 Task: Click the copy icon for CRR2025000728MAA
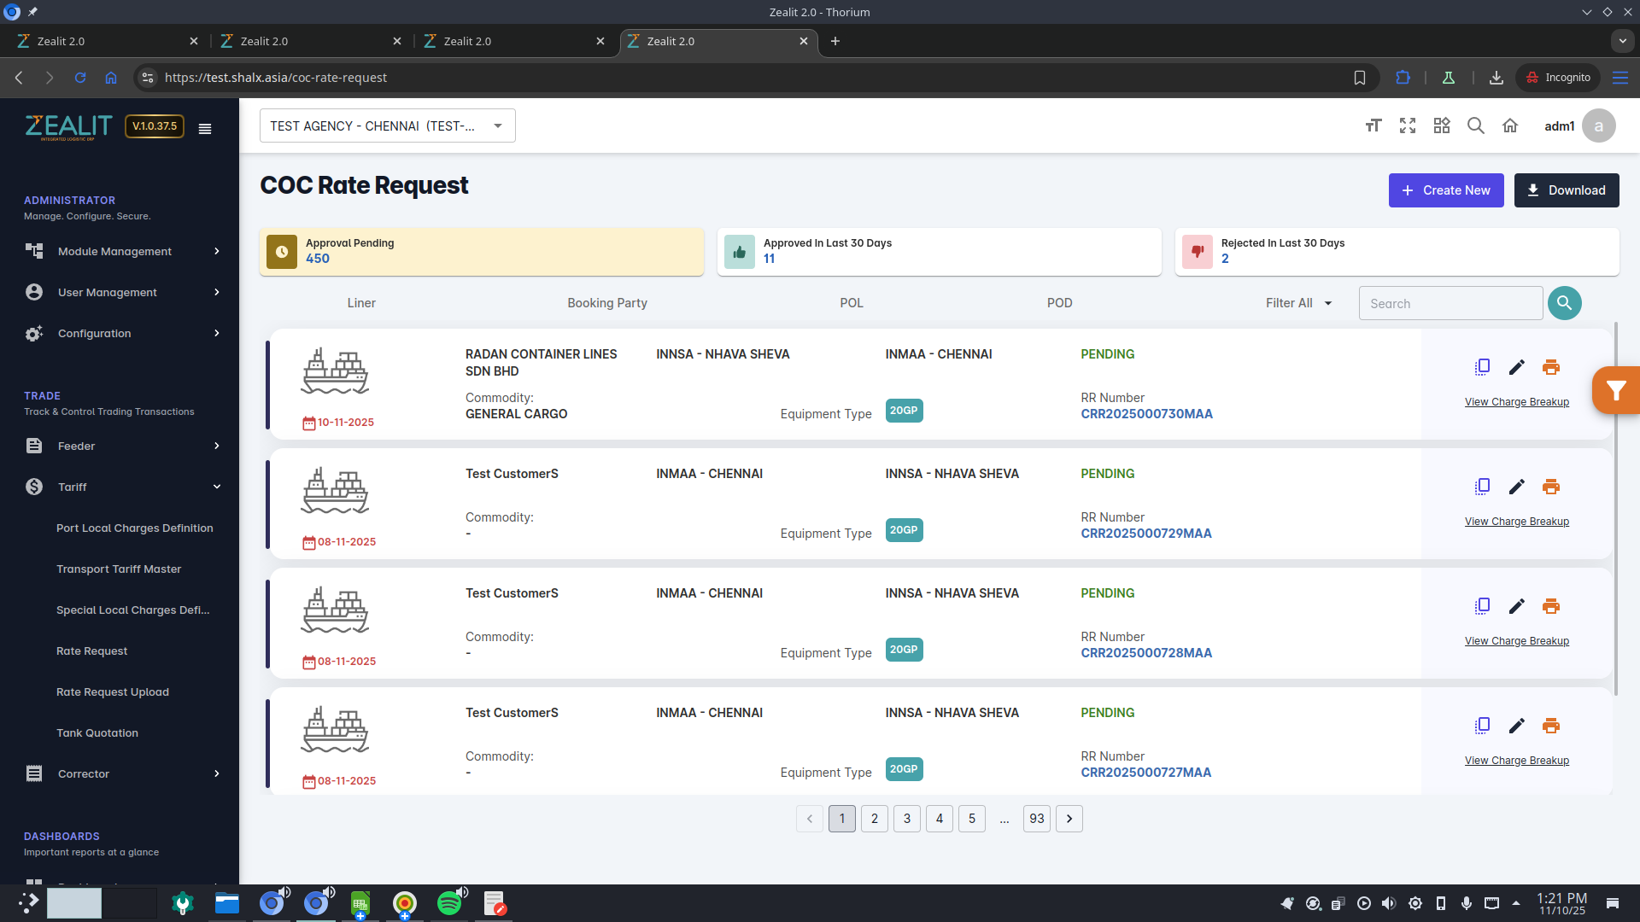point(1482,606)
